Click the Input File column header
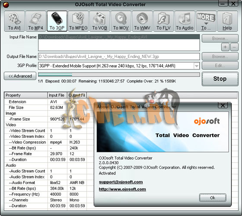The height and width of the screenshot is (216, 242). [57, 95]
